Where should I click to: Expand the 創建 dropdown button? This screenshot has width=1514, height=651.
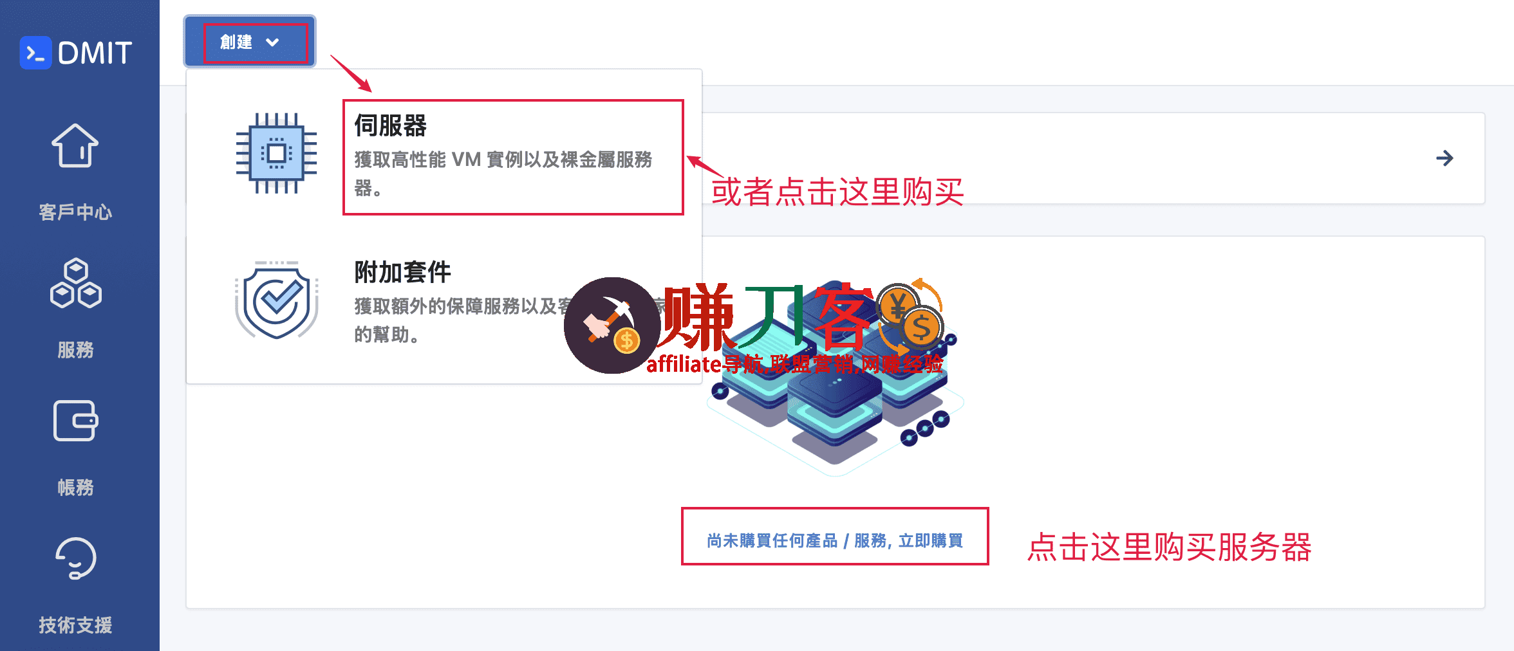(250, 42)
